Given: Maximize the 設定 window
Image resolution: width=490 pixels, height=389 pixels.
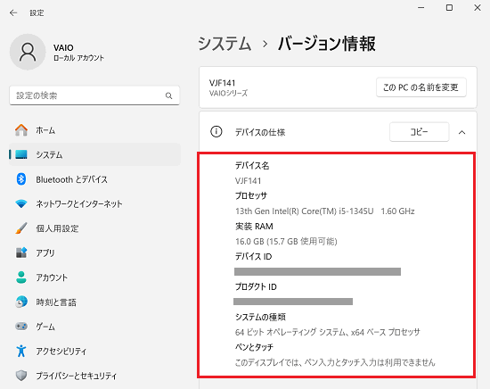Looking at the screenshot, I should (x=449, y=7).
